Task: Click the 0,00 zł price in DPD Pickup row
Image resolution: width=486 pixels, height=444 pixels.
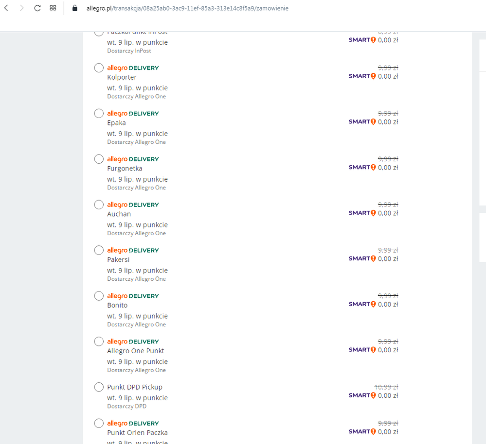Action: [388, 396]
